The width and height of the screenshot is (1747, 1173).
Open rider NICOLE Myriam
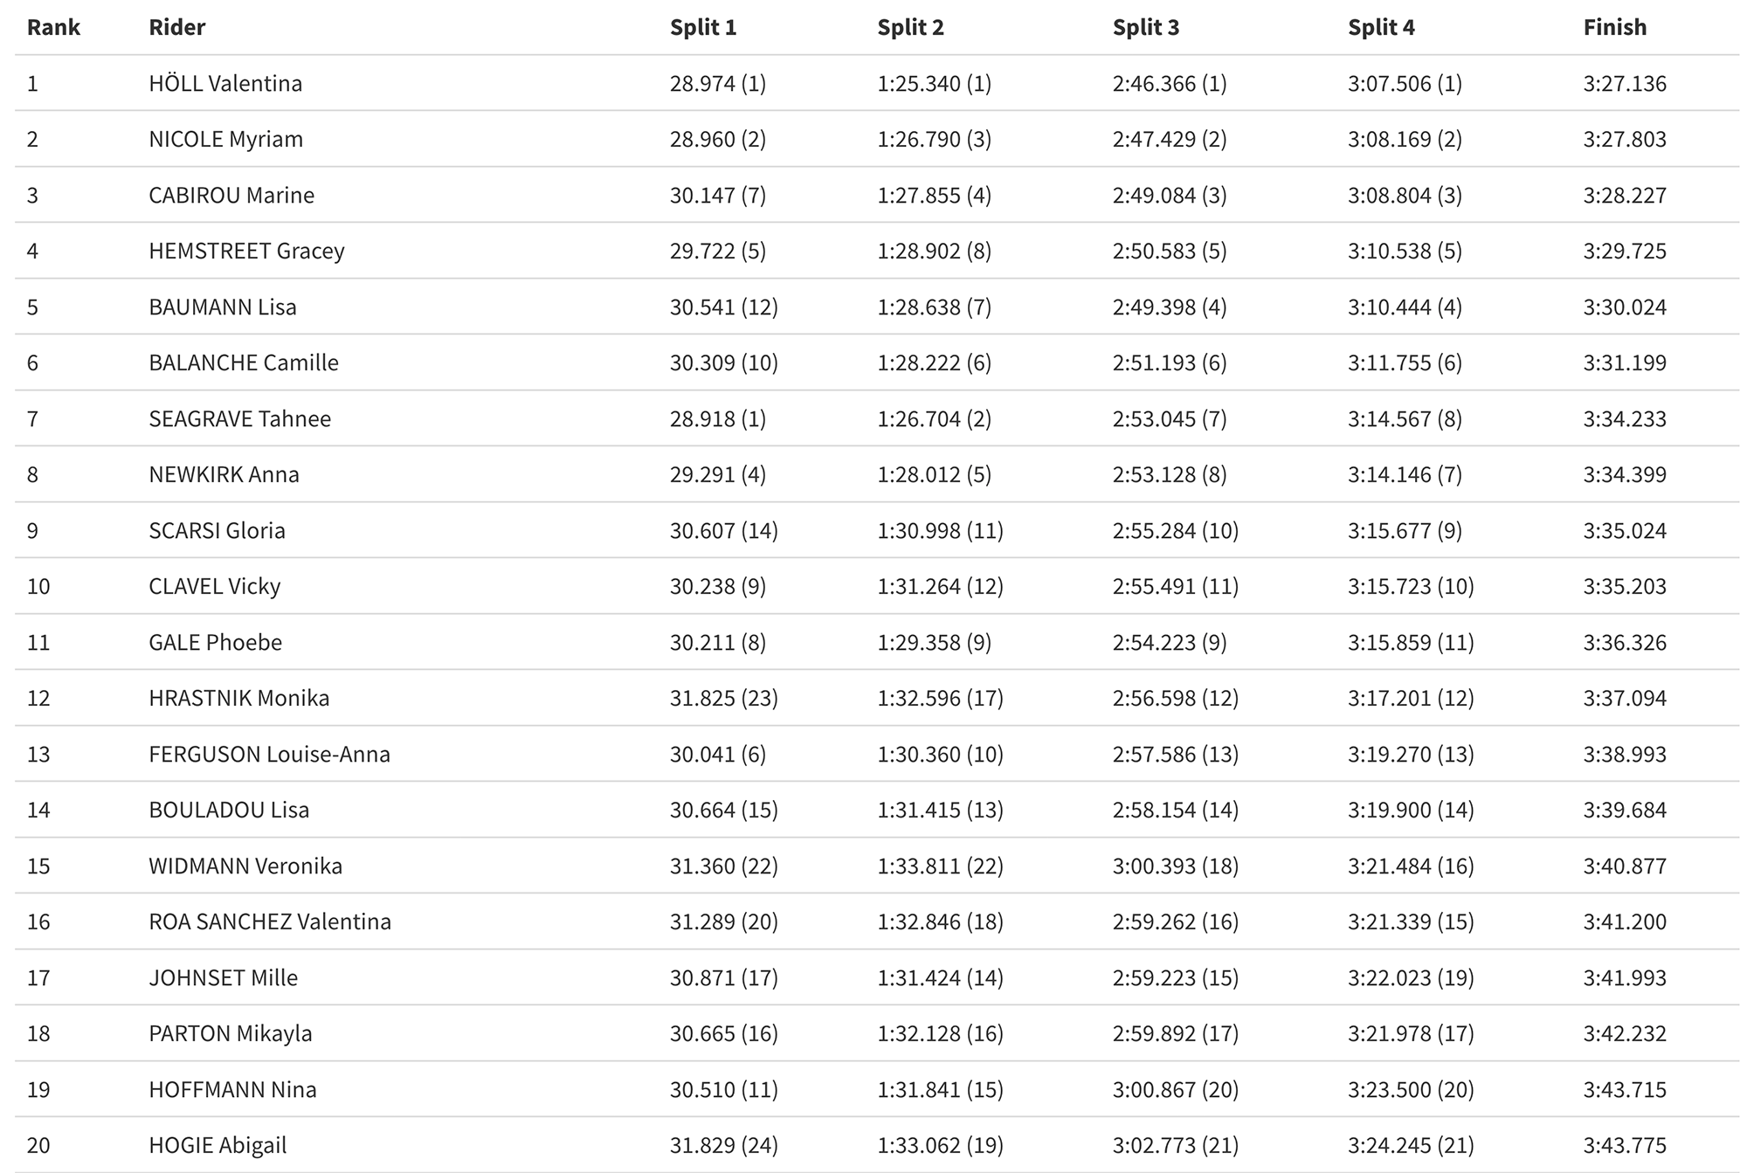coord(226,139)
